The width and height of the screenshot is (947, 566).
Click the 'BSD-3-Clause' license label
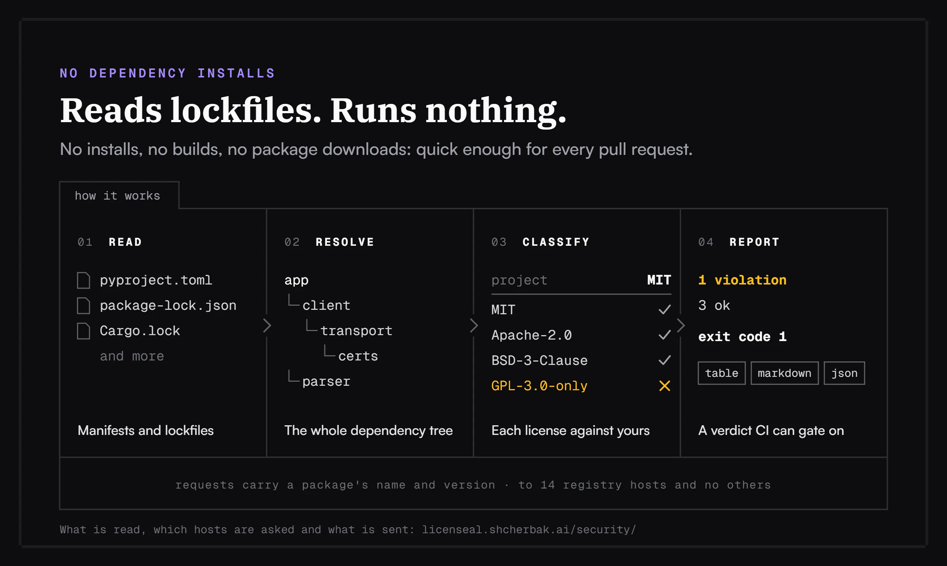click(539, 360)
